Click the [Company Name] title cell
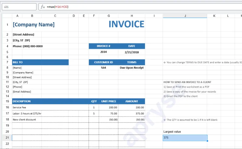Viewport: 242px width, 149px height. point(34,25)
